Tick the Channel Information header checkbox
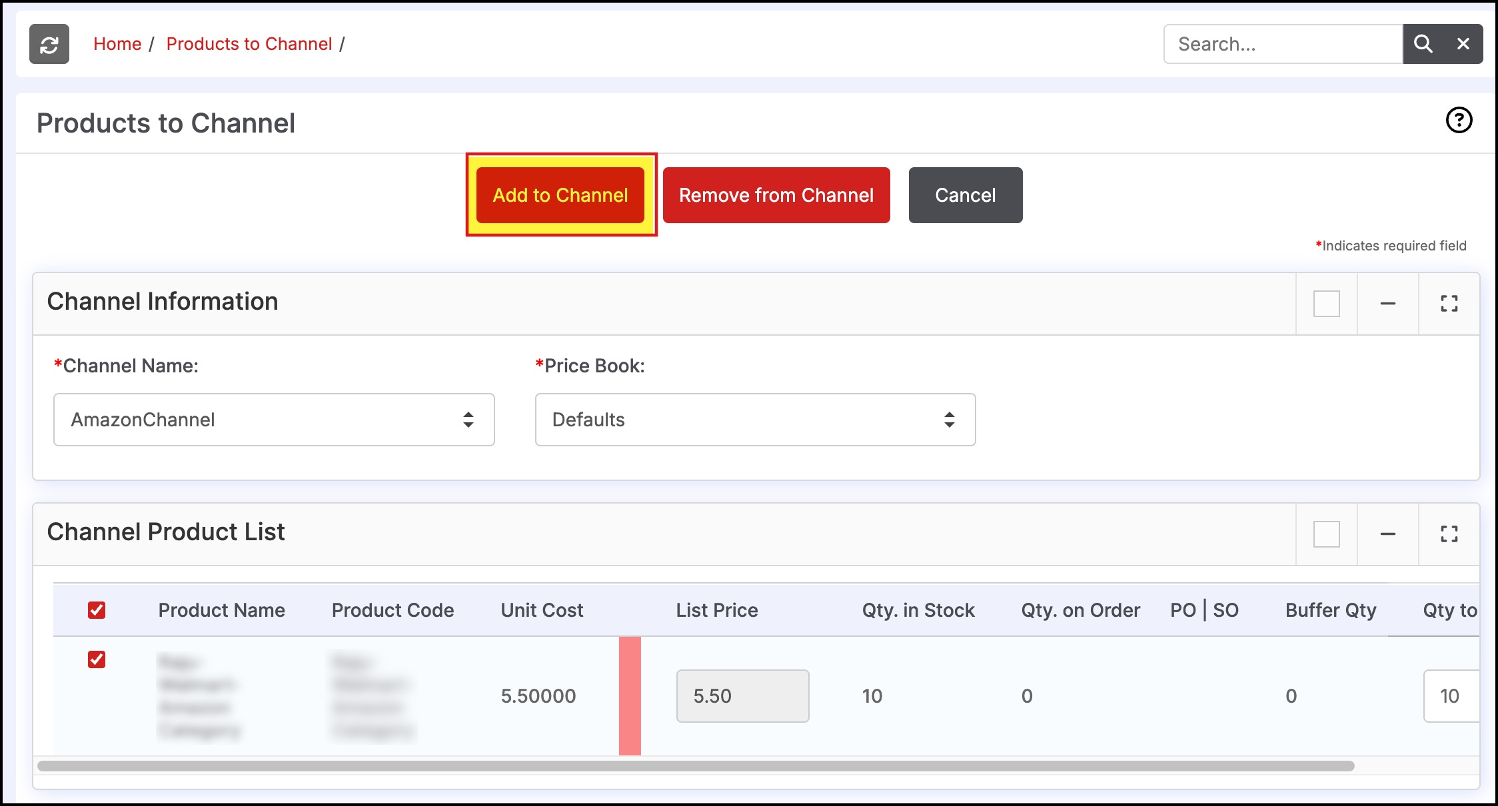Viewport: 1498px width, 806px height. tap(1326, 304)
